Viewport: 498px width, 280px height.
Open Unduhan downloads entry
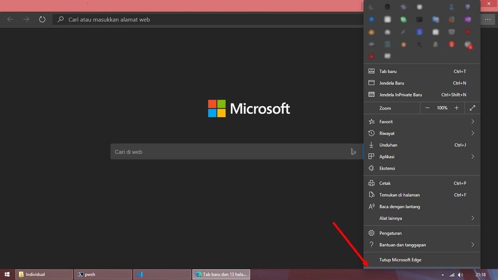422,145
